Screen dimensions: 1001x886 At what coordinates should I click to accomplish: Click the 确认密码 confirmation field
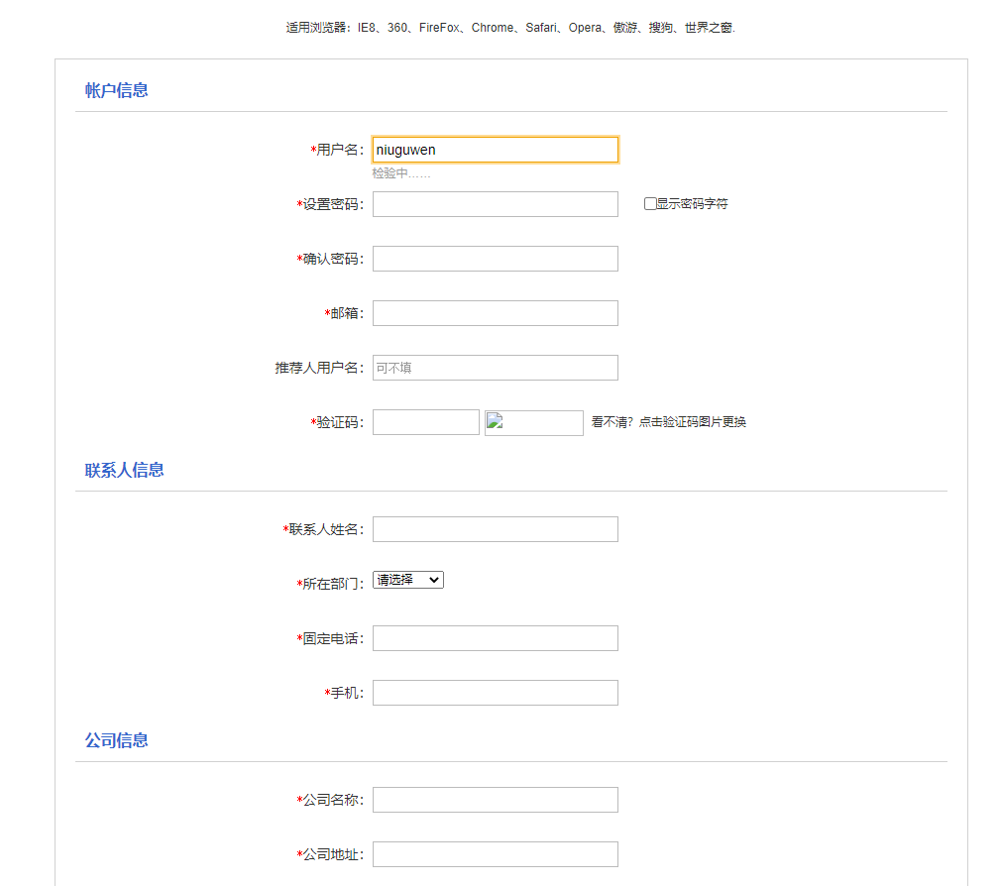pos(495,258)
